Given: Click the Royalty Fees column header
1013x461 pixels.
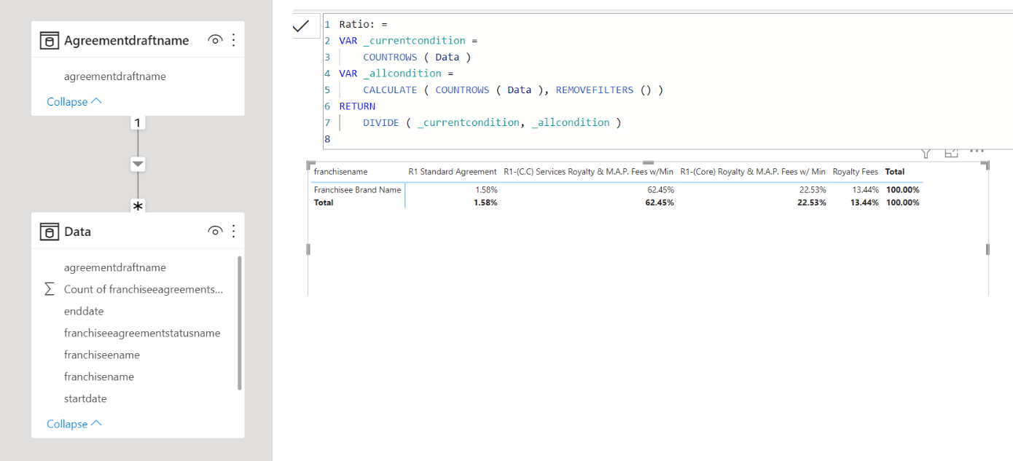Looking at the screenshot, I should pyautogui.click(x=856, y=172).
